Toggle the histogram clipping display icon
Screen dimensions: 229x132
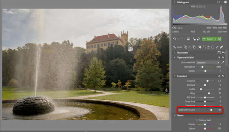pos(219,2)
